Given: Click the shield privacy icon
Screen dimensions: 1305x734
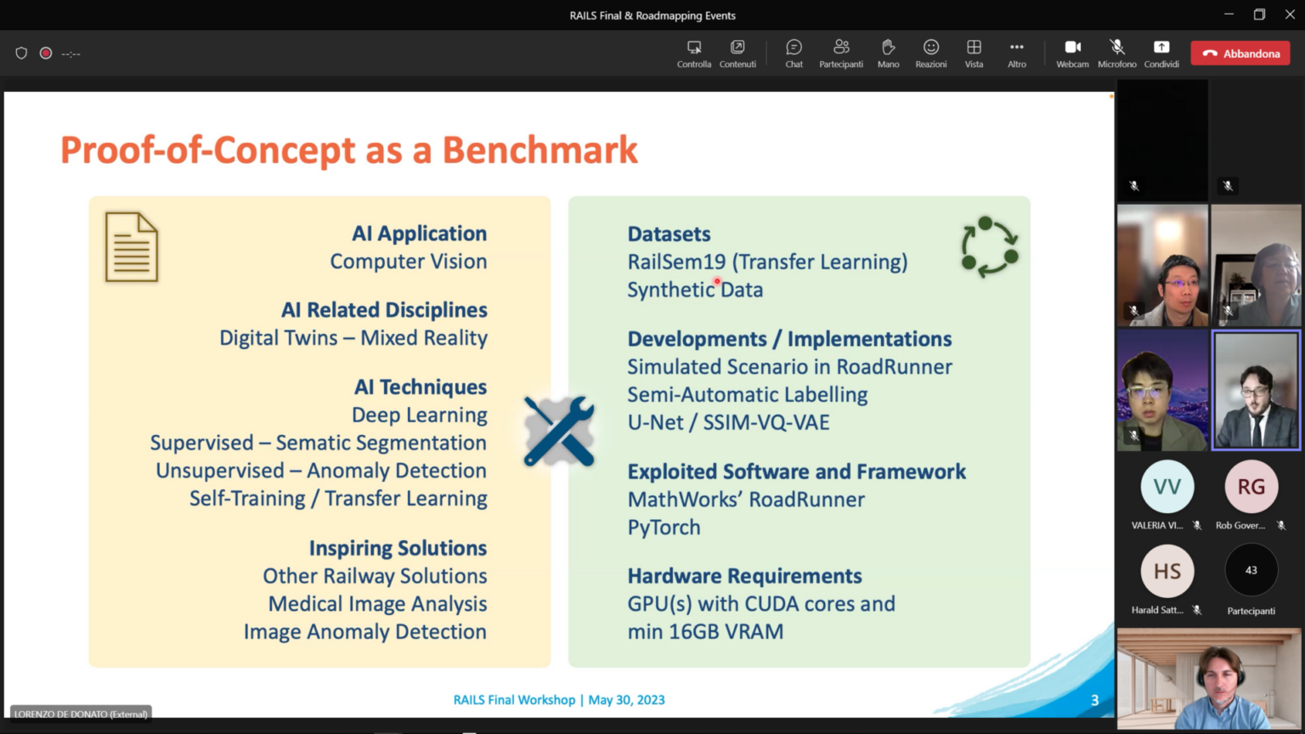Looking at the screenshot, I should [x=21, y=54].
